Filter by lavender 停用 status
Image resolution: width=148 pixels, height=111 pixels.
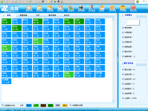(58, 105)
